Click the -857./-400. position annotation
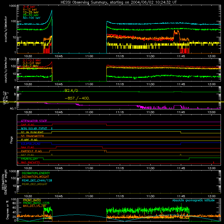224x224 pixels. (77, 98)
